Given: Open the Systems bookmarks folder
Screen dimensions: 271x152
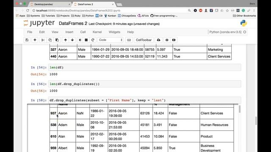Looking at the screenshot, I should tap(33, 16).
